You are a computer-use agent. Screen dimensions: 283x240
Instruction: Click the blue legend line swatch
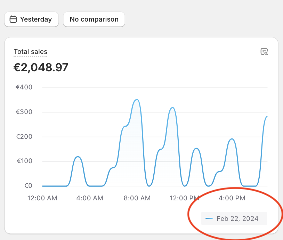pyautogui.click(x=209, y=218)
